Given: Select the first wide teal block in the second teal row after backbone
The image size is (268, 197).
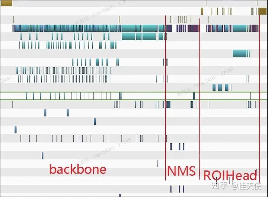Looking at the screenshot, I should (128, 37).
